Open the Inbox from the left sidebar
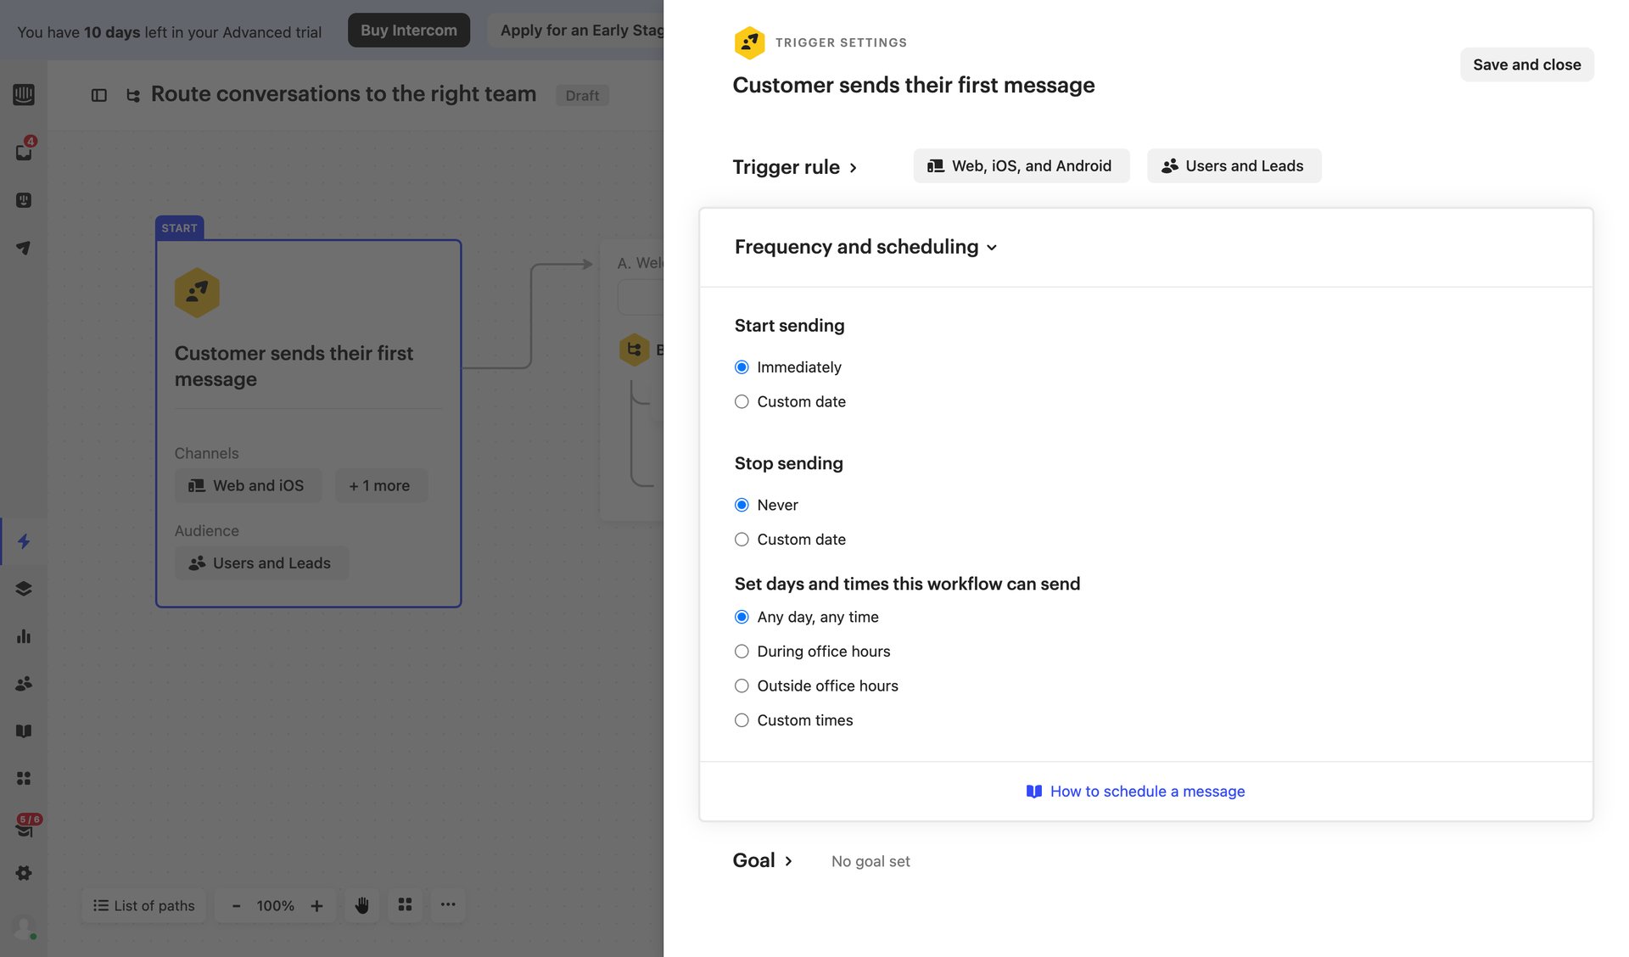The width and height of the screenshot is (1629, 957). click(24, 151)
